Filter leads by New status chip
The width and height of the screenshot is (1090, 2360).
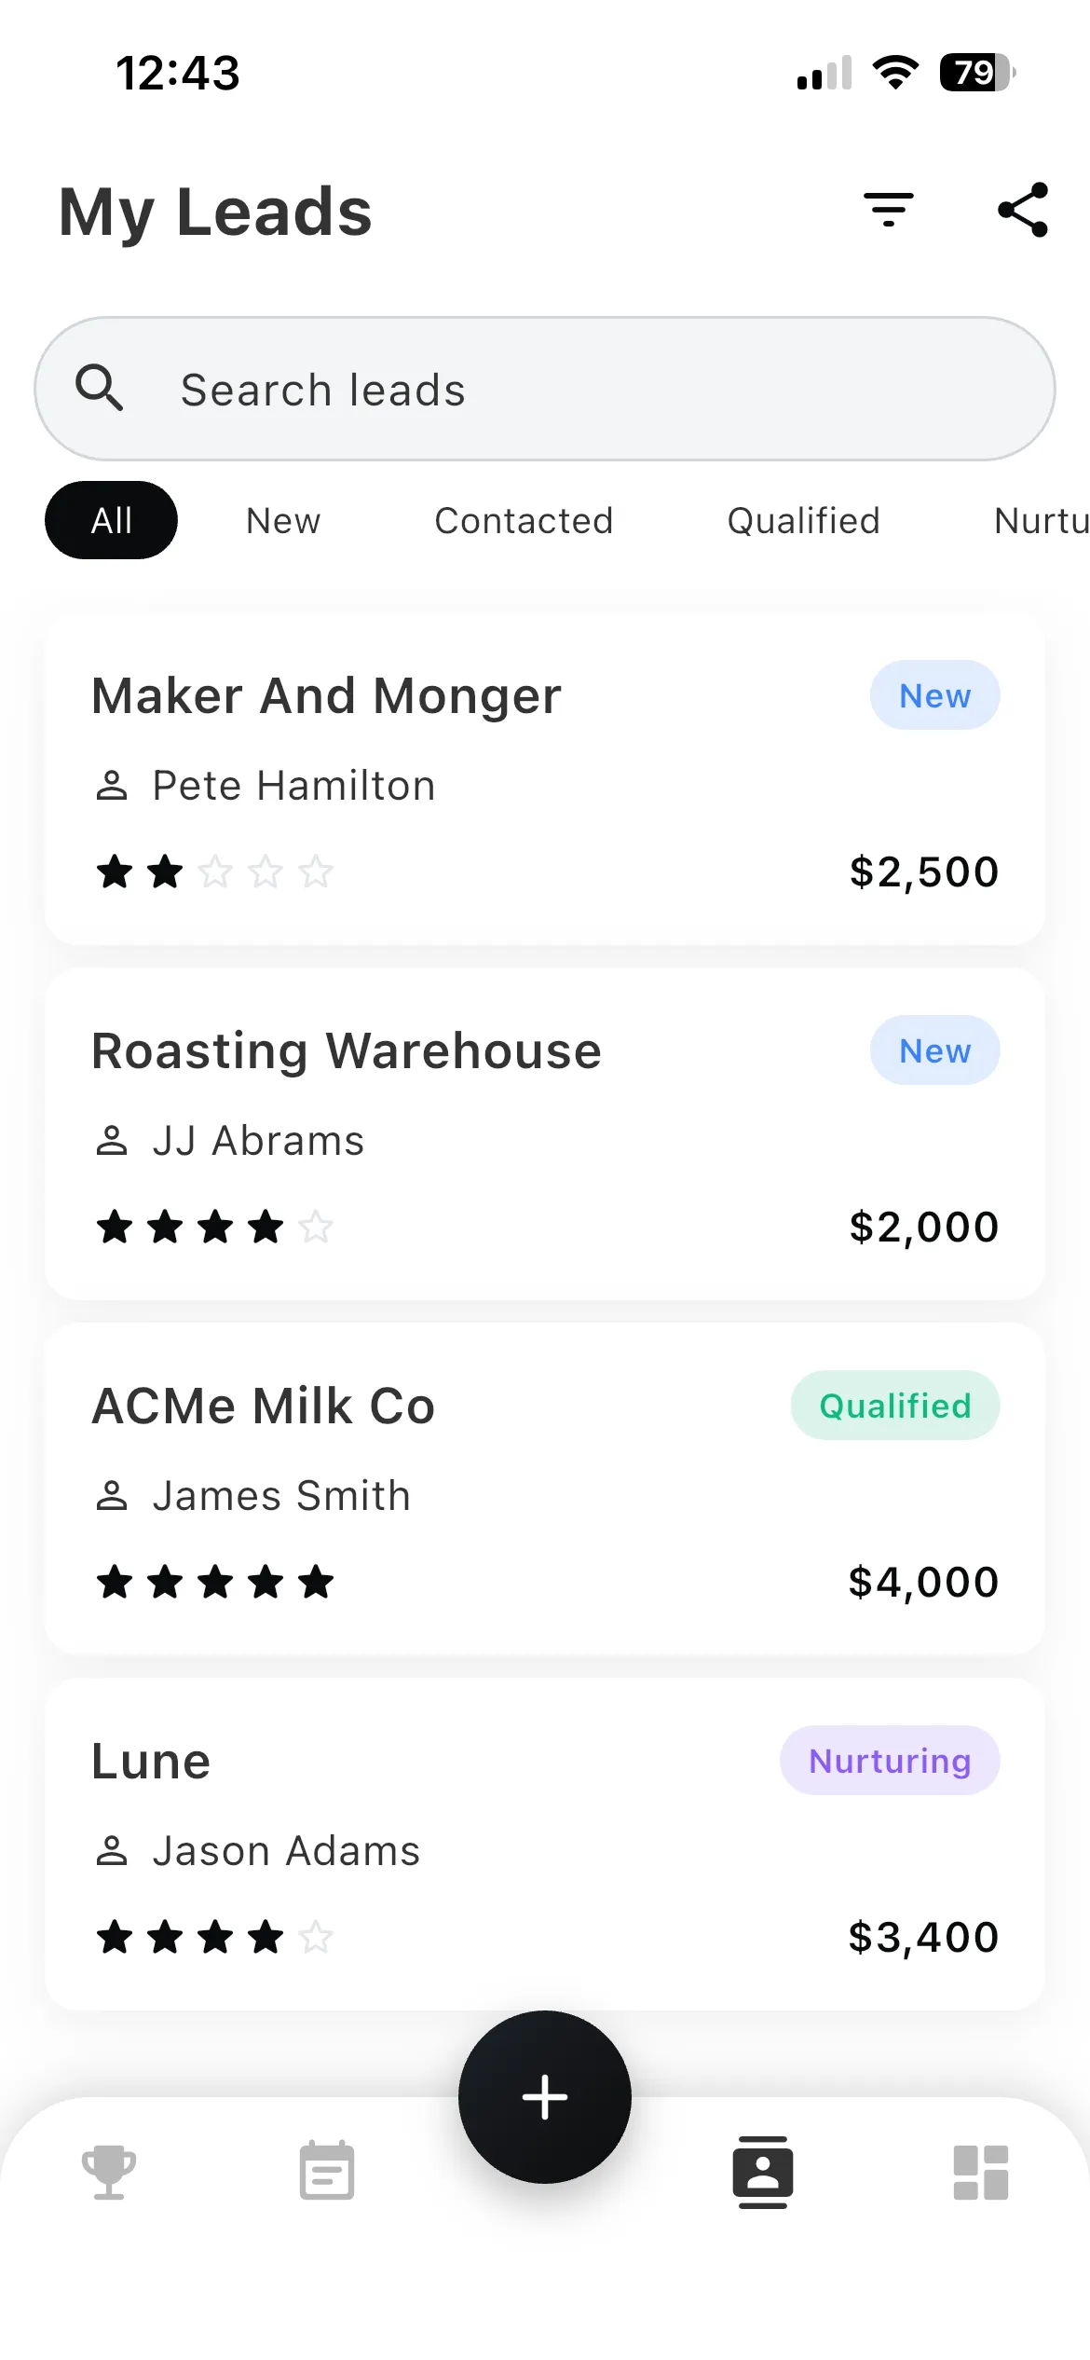coord(283,520)
